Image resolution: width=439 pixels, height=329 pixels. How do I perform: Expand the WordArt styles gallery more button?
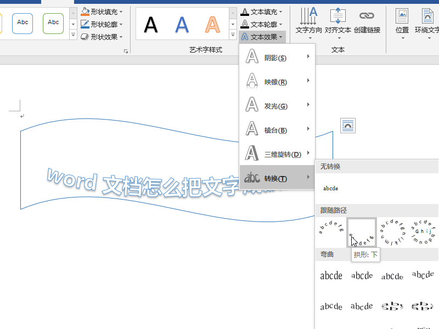[x=233, y=35]
